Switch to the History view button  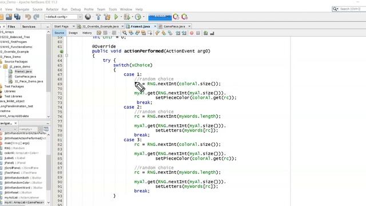[x=87, y=33]
